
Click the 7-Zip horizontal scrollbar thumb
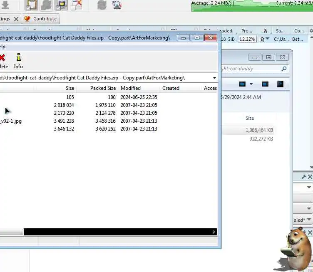12,232
